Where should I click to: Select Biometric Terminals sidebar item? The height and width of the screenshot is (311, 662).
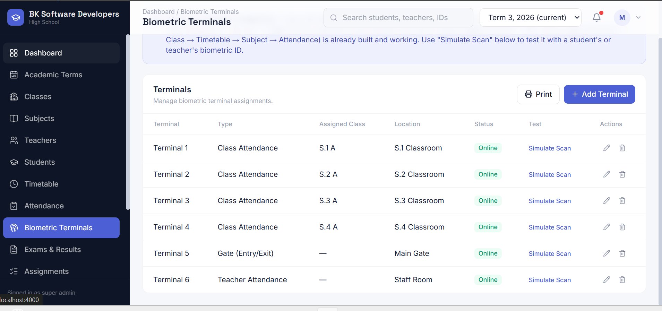pyautogui.click(x=61, y=228)
